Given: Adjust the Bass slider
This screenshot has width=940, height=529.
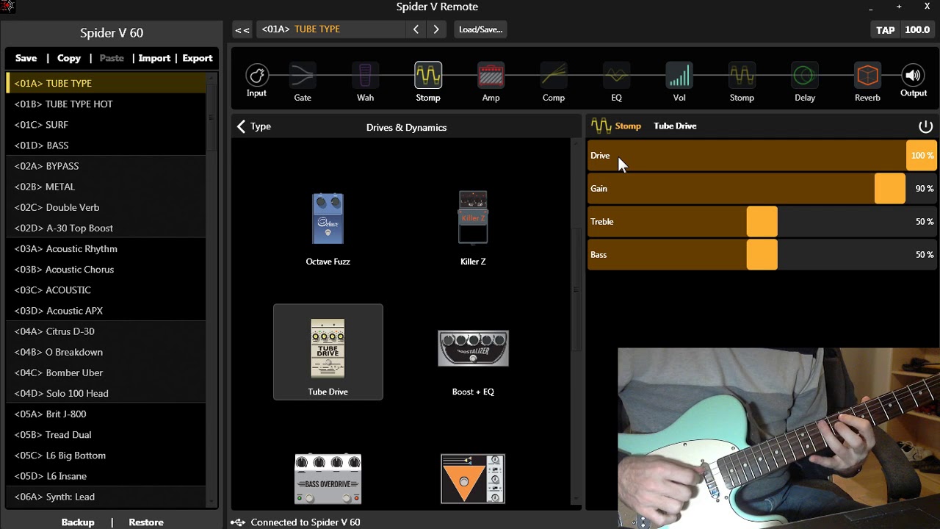Looking at the screenshot, I should click(762, 255).
